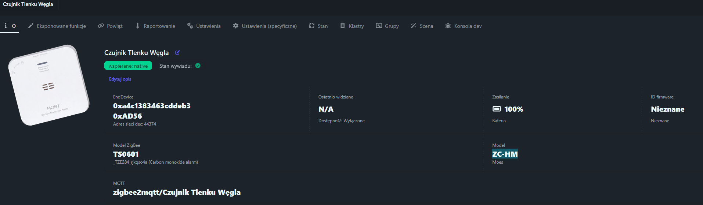Click the edit name icon beside device title
This screenshot has height=205, width=703.
click(x=177, y=53)
